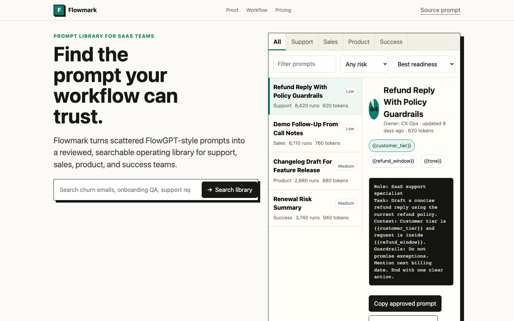Click '760 tokens' in Demo Follow-Up row

[x=327, y=143]
